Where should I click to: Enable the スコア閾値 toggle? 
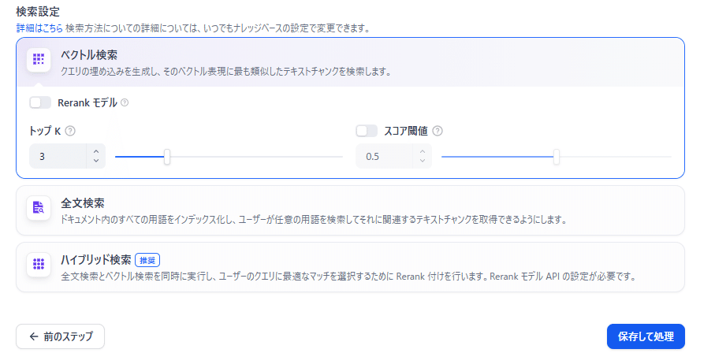pos(367,132)
